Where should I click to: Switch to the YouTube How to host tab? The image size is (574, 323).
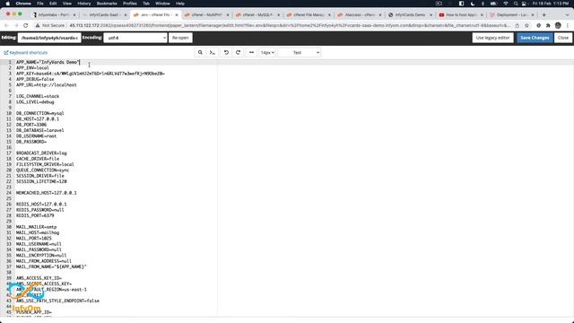click(x=461, y=14)
